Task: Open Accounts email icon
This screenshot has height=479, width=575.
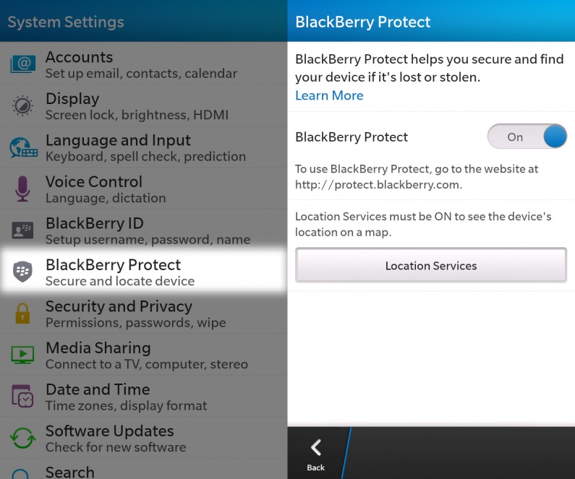Action: pyautogui.click(x=22, y=64)
